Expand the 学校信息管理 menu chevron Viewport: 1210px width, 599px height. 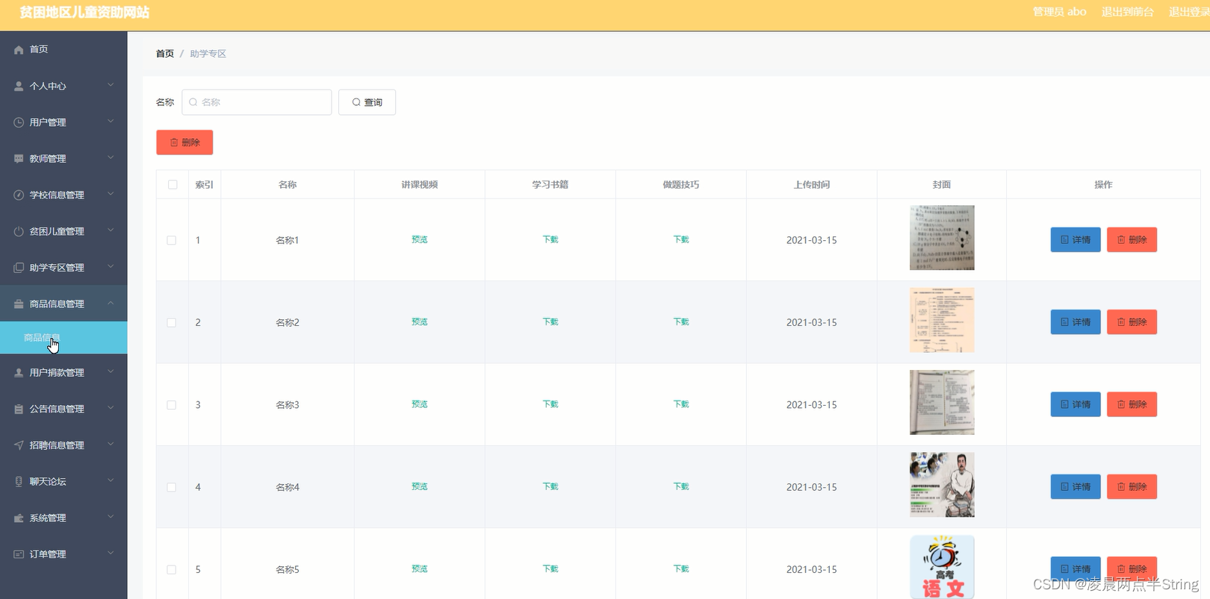click(111, 194)
